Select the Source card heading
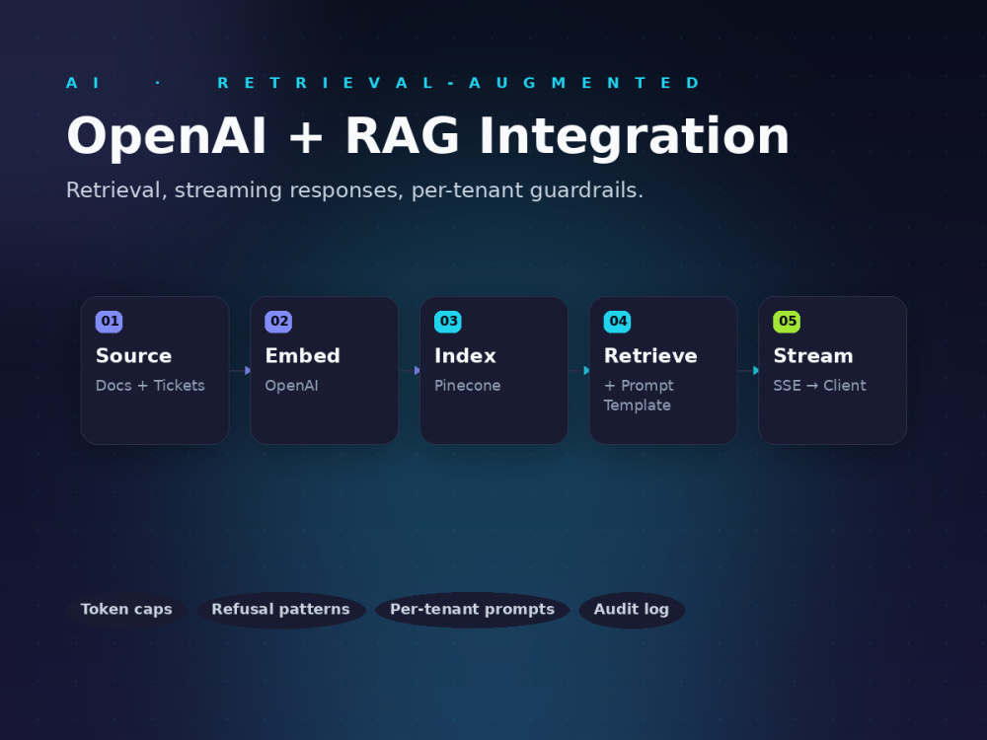 (133, 356)
